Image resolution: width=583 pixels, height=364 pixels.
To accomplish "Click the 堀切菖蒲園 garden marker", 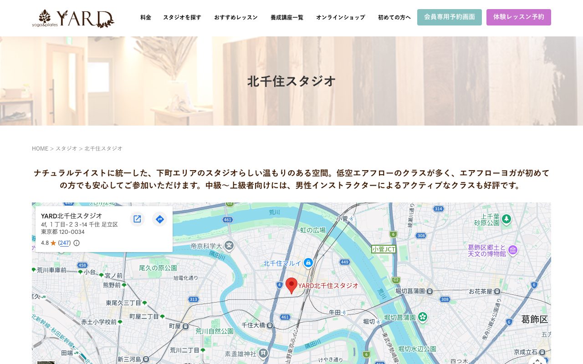I will pyautogui.click(x=423, y=317).
